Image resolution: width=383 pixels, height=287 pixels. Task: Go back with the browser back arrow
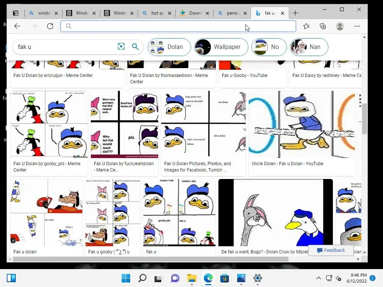[17, 26]
